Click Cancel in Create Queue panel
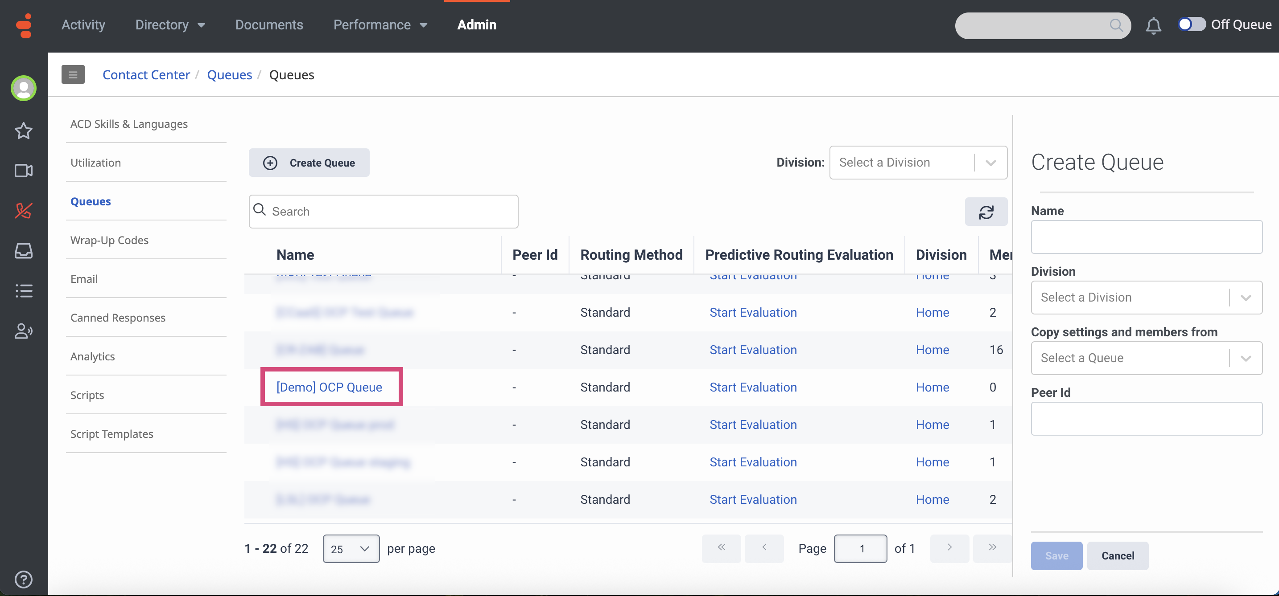This screenshot has width=1279, height=596. [x=1117, y=556]
